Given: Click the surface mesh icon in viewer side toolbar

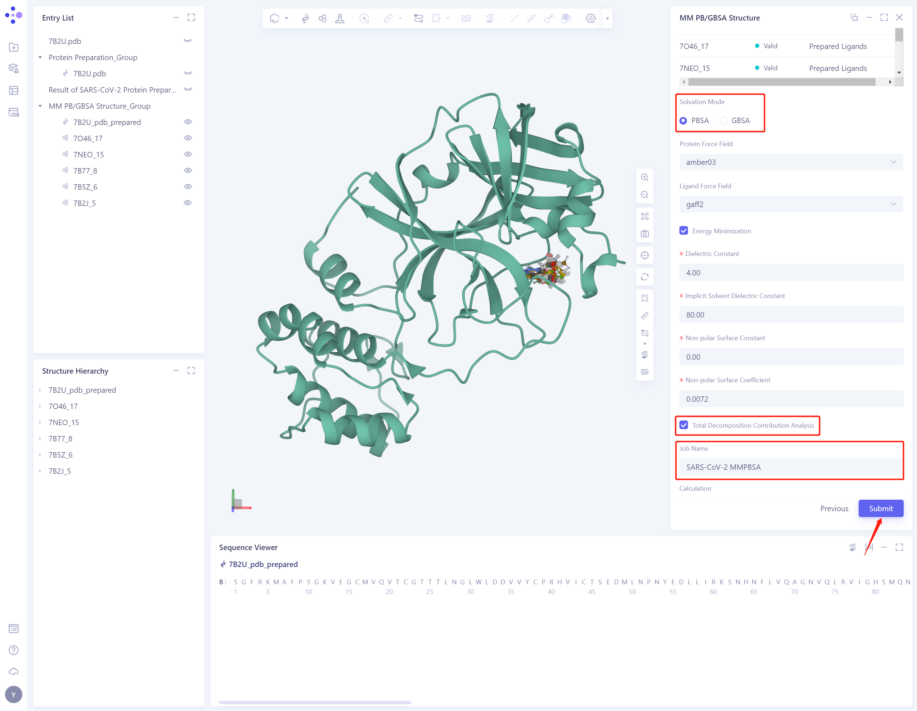Looking at the screenshot, I should tap(644, 372).
